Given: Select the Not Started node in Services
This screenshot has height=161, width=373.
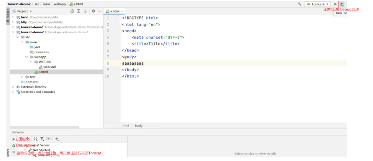Looking at the screenshot, I should pyautogui.click(x=39, y=150).
